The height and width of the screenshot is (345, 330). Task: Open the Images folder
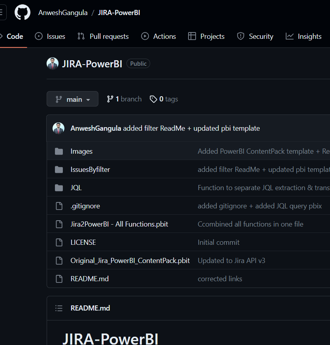click(x=81, y=151)
